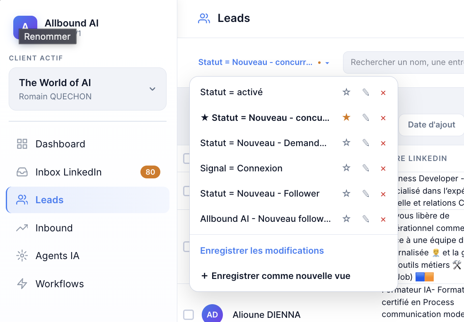
Task: Star the "Statut = activé" view
Action: coord(346,92)
